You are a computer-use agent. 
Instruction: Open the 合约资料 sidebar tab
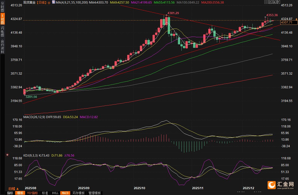(3, 47)
